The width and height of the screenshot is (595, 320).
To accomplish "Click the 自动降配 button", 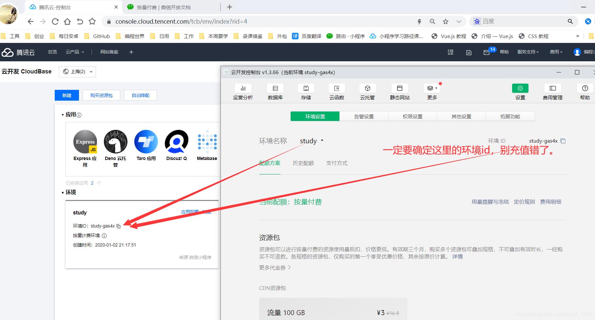I will tap(141, 95).
